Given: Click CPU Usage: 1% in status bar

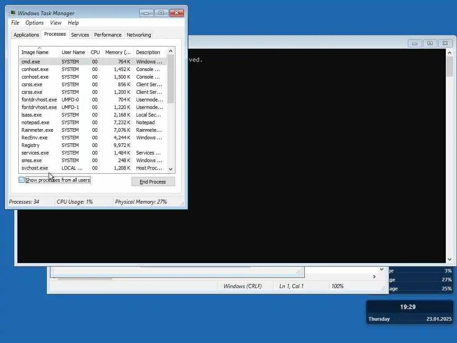Looking at the screenshot, I should coord(75,202).
